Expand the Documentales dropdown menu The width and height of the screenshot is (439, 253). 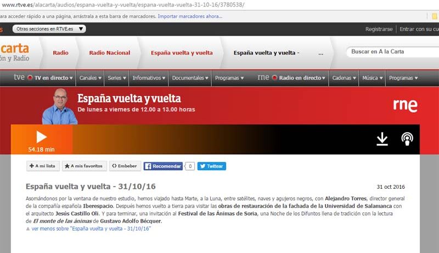coord(190,78)
